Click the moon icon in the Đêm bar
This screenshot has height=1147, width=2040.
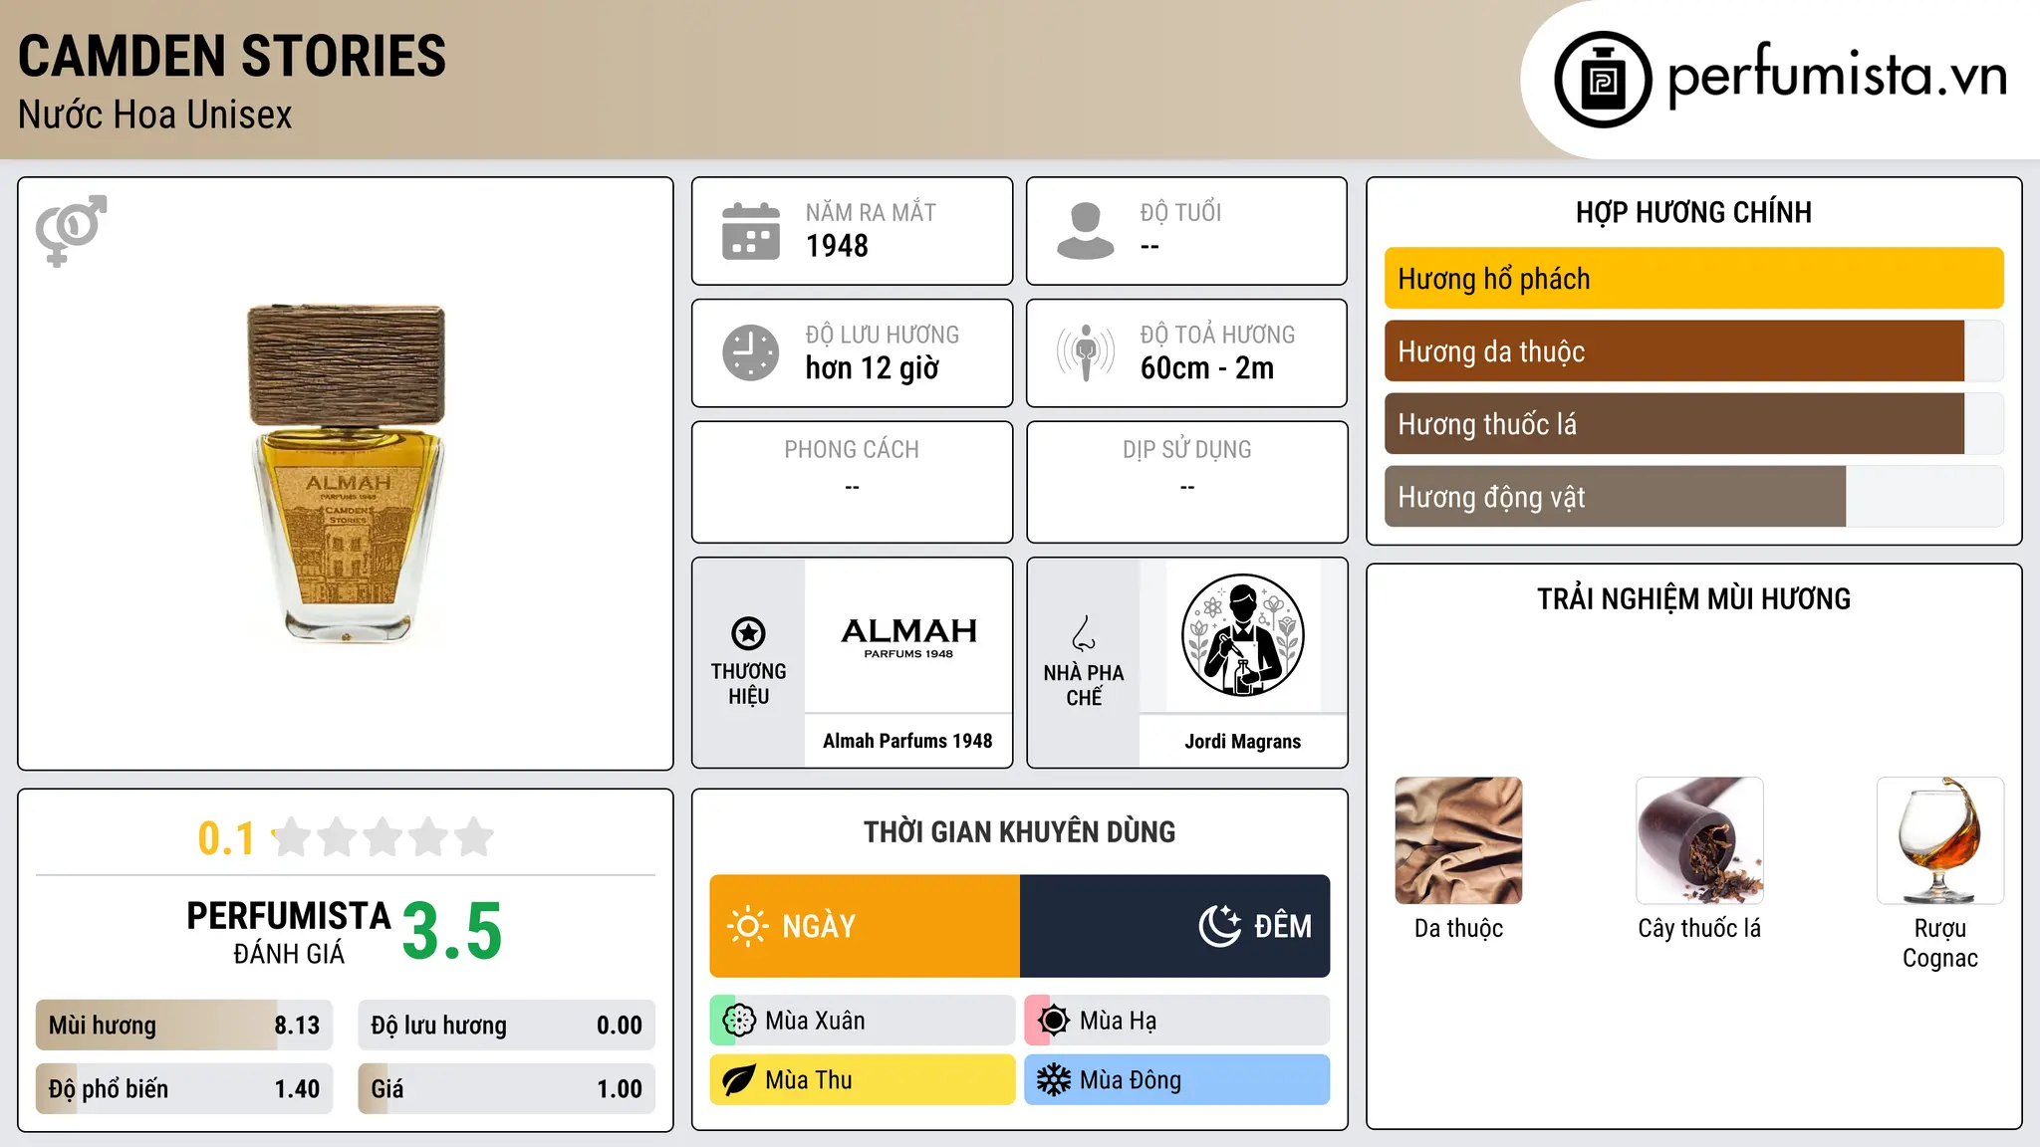[1220, 926]
